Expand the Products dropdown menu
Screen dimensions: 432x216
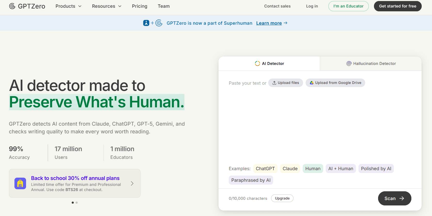click(68, 6)
